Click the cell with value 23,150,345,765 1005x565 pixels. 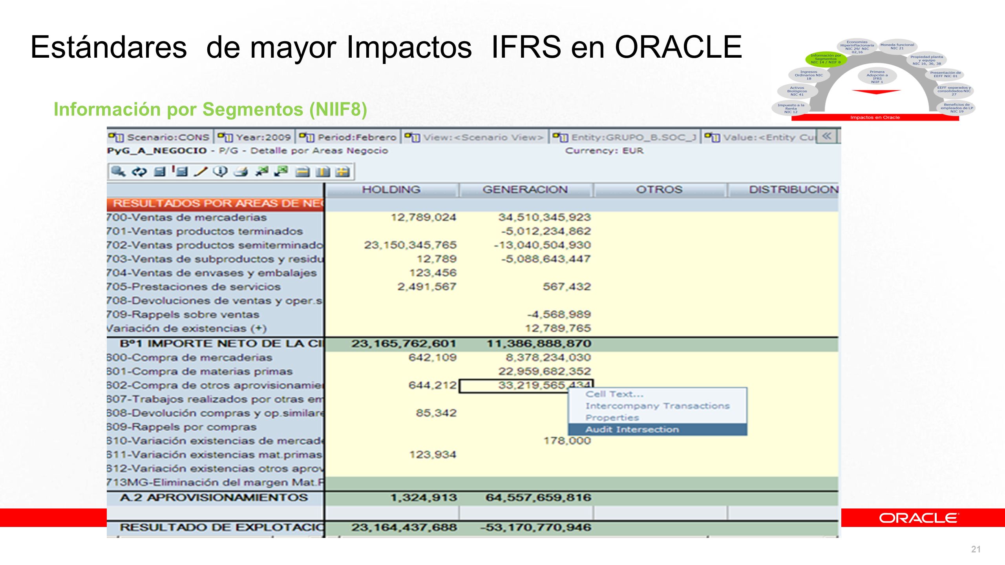coord(392,245)
